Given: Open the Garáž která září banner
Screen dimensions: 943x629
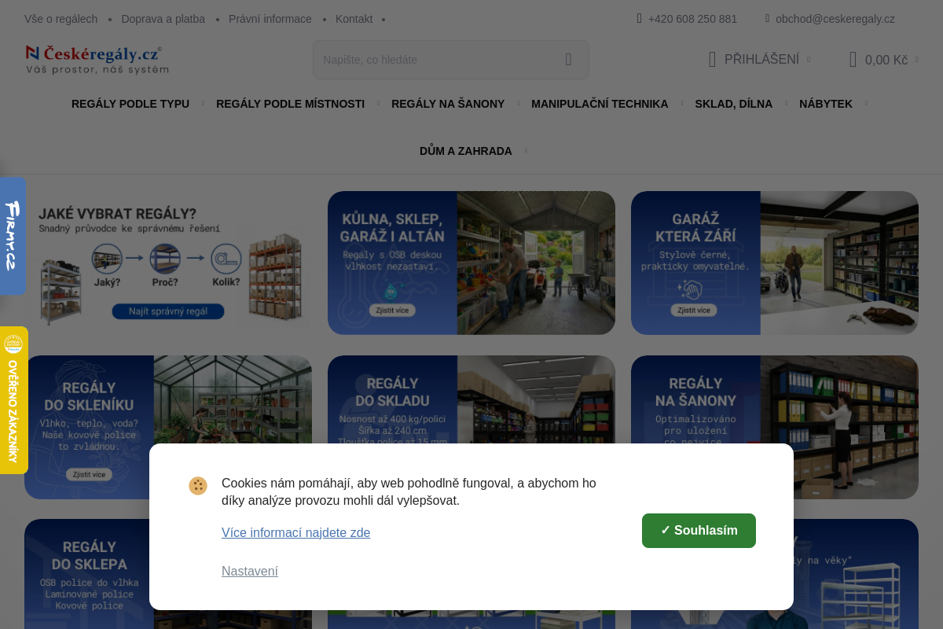Looking at the screenshot, I should [x=775, y=263].
